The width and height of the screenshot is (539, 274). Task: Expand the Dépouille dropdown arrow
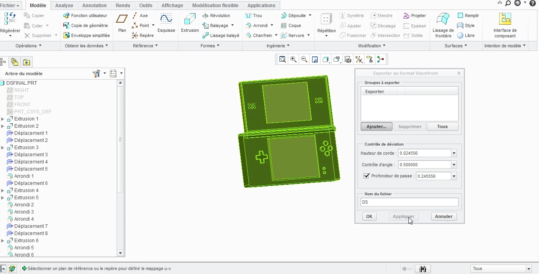310,16
